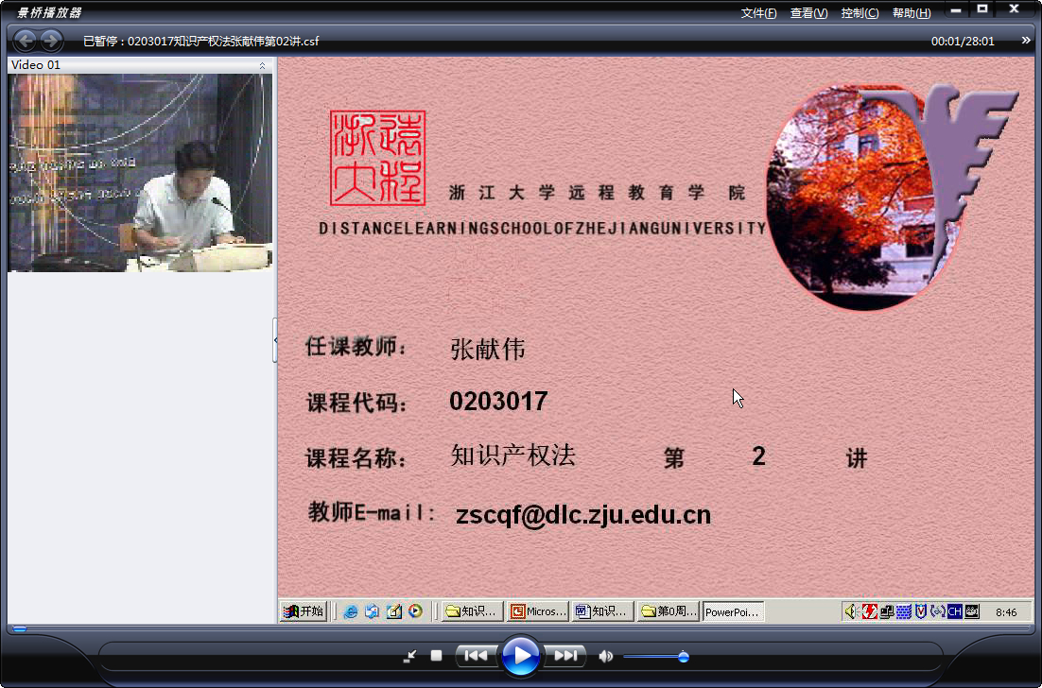Stop playback with the square button
Image resolution: width=1042 pixels, height=688 pixels.
tap(436, 656)
